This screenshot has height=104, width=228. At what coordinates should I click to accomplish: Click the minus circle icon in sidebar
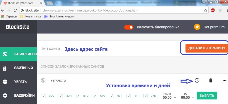click(5, 82)
